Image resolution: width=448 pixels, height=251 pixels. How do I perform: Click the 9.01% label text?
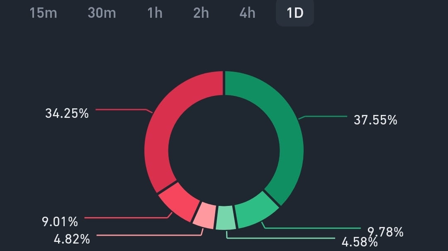point(61,222)
